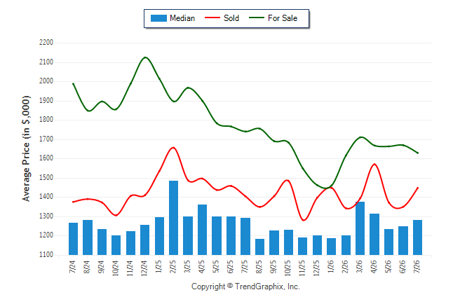Click the 7/26 Median bar
This screenshot has height=304, width=453.
(417, 237)
